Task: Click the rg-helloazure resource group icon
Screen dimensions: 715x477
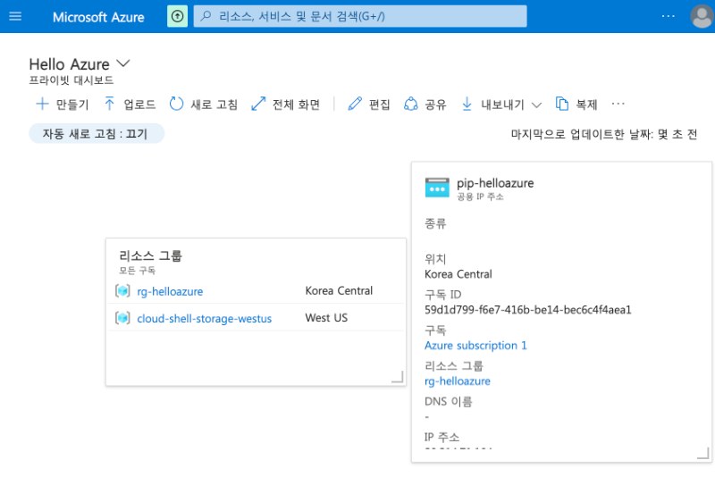Action: coord(122,290)
